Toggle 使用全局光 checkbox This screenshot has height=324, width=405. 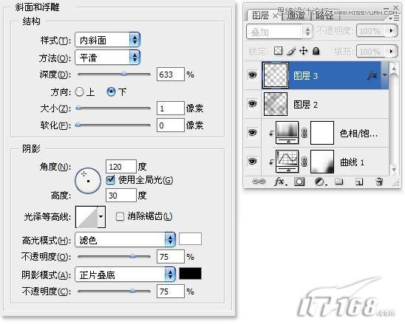pyautogui.click(x=111, y=180)
